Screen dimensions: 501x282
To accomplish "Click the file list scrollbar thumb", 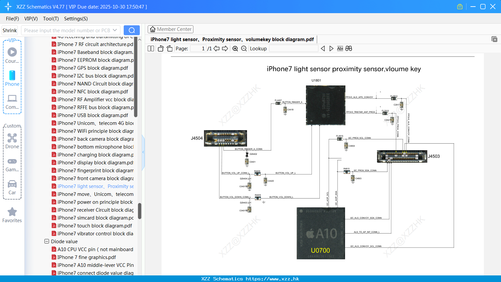I will (x=139, y=211).
